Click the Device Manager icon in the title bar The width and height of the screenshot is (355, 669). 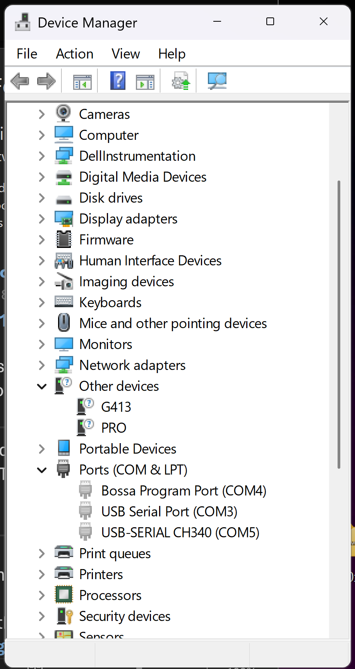point(22,22)
